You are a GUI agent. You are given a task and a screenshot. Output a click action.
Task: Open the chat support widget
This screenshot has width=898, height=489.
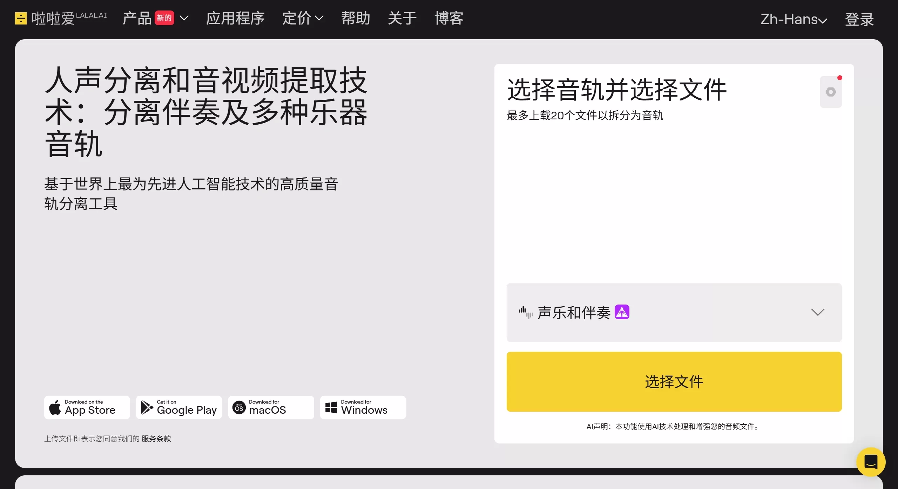click(x=871, y=462)
